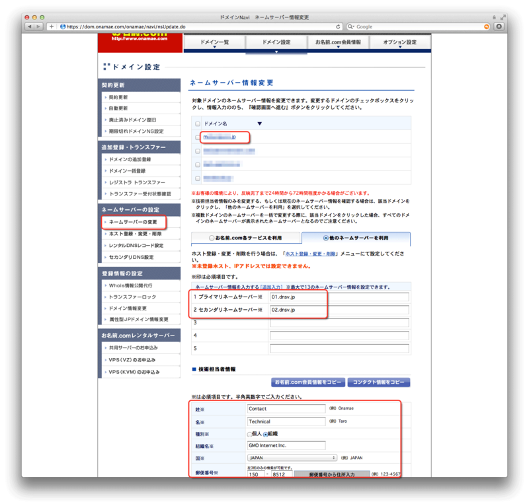This screenshot has width=529, height=504.
Task: Click 姓 field containing Contact
Action: pos(286,409)
